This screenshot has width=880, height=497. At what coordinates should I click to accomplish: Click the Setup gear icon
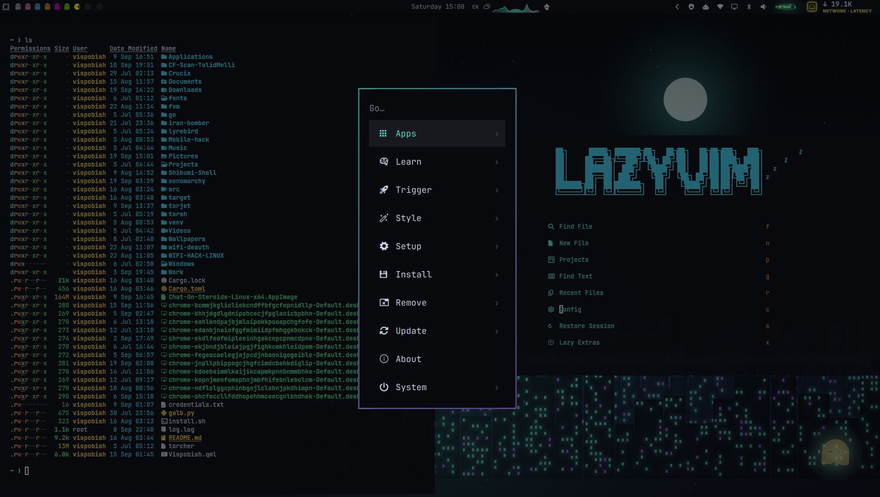point(383,246)
